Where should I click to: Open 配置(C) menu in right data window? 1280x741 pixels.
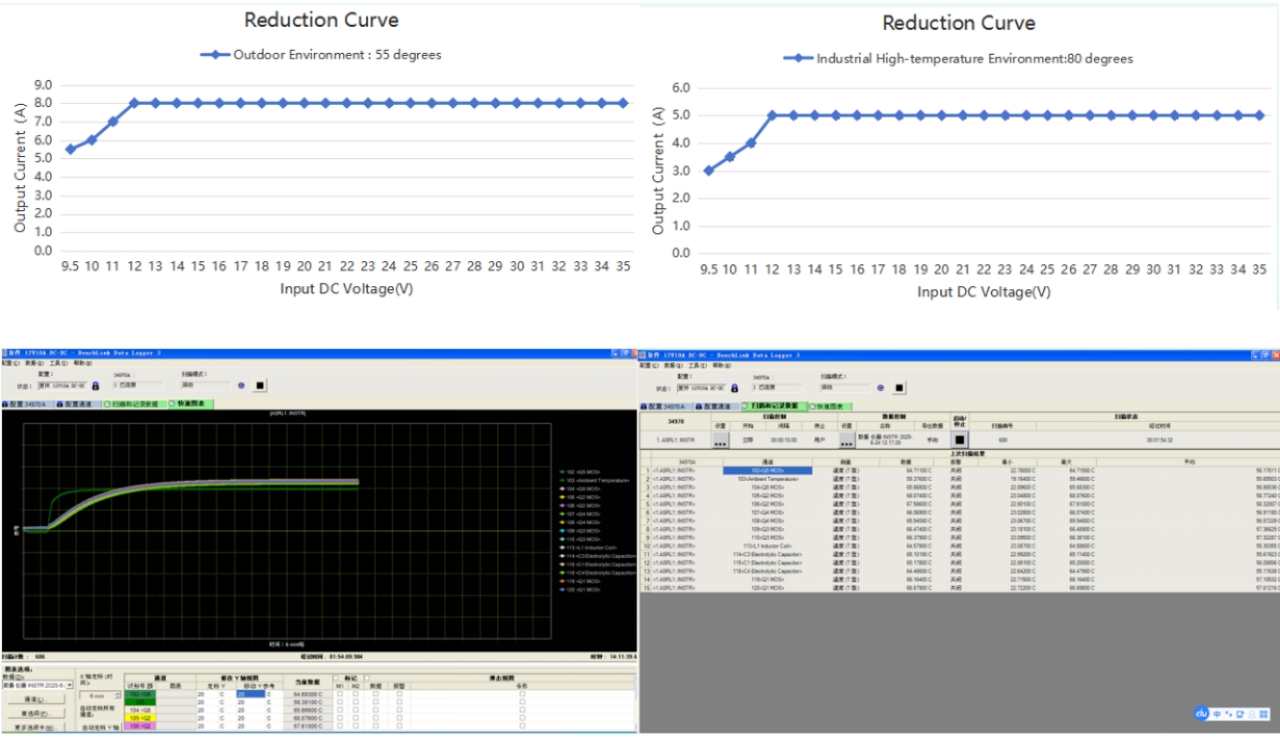[649, 365]
